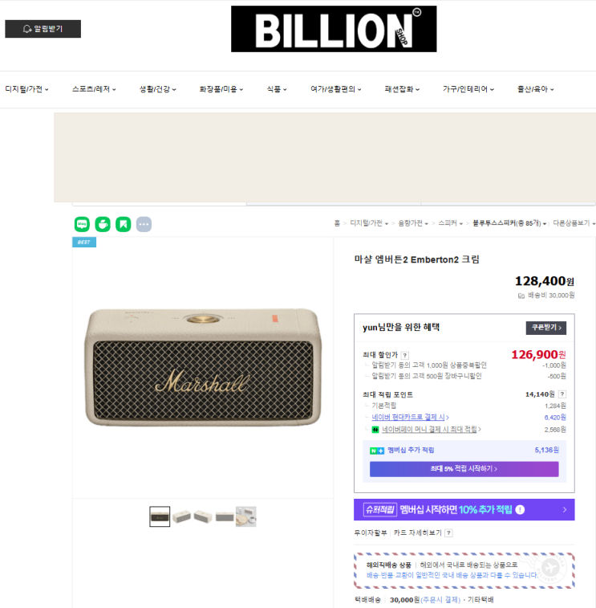Viewport: 596px width, 608px height.
Task: Open the 가구/인테리어 menu item
Action: point(468,89)
